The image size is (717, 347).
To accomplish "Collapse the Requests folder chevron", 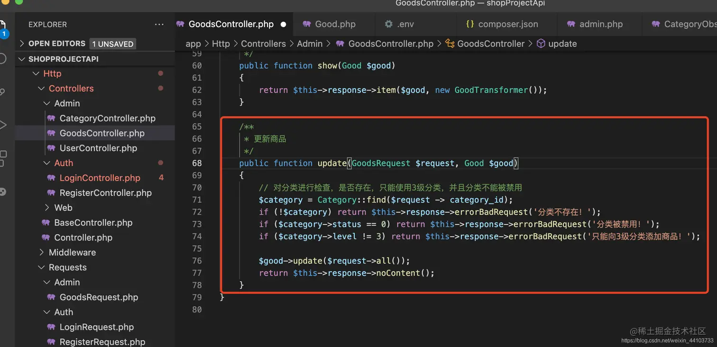I will (41, 267).
